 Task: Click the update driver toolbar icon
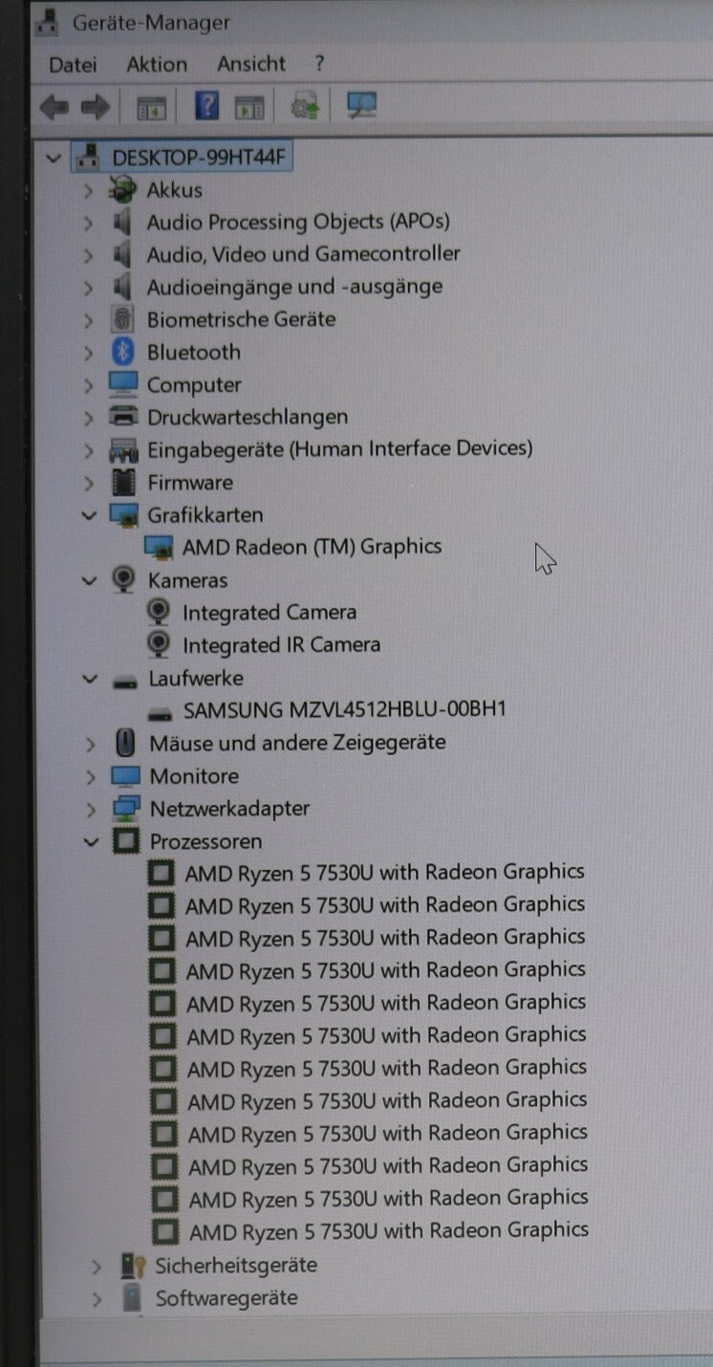[305, 106]
